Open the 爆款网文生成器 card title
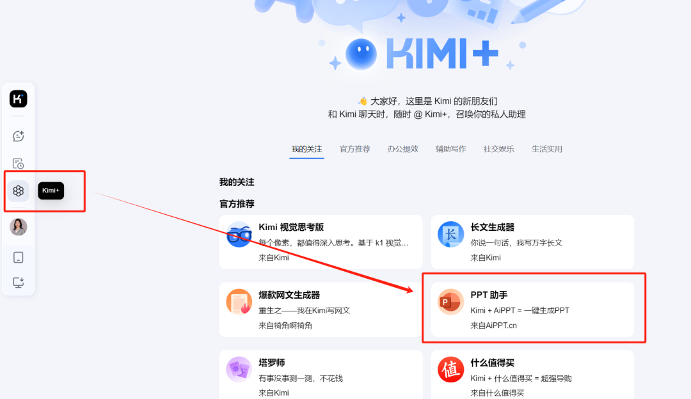Screen dimensions: 691x399 click(289, 295)
